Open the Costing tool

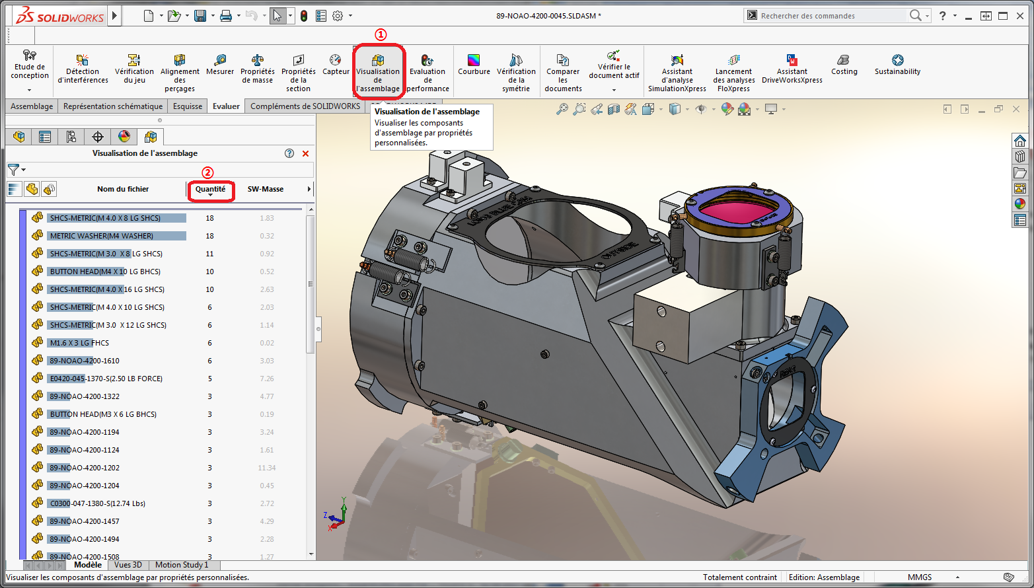pos(844,65)
